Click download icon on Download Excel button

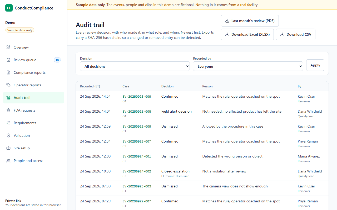[227, 34]
